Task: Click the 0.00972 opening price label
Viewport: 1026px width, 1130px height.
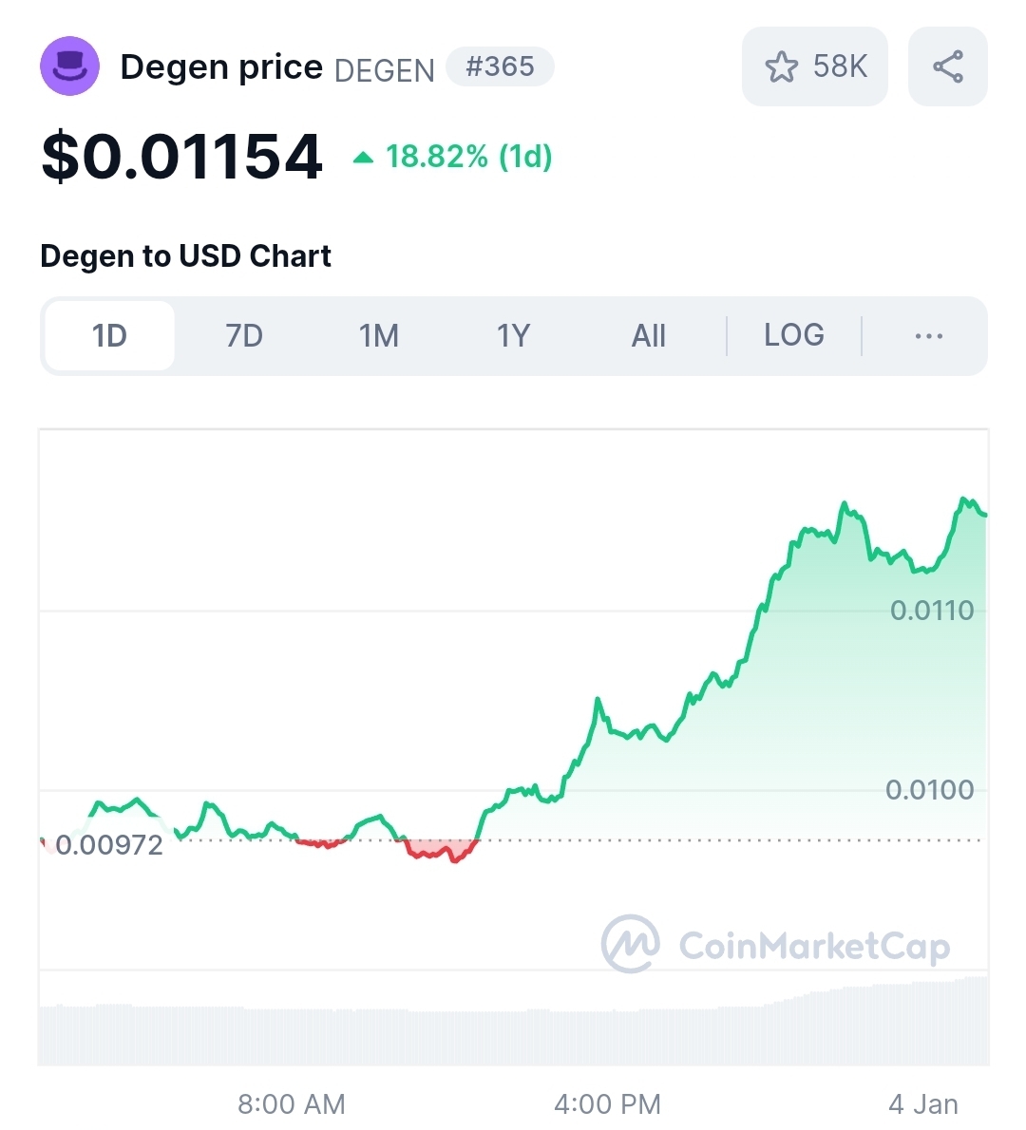Action: pyautogui.click(x=109, y=844)
